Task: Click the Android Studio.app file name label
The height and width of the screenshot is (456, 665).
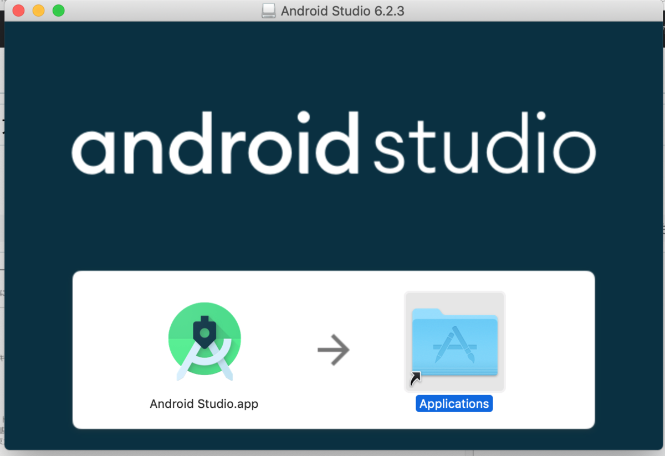Action: [x=204, y=403]
